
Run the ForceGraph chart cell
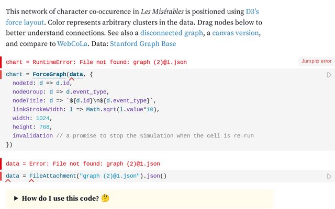[x=329, y=75]
